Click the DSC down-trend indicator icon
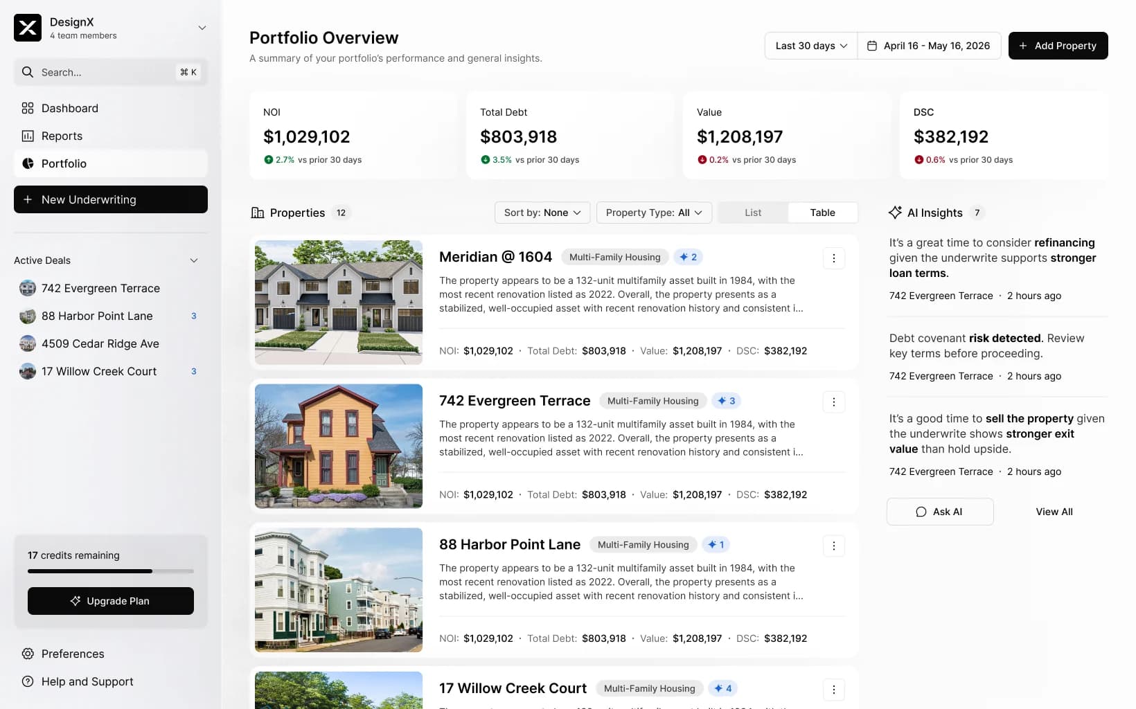This screenshot has width=1136, height=709. 918,160
